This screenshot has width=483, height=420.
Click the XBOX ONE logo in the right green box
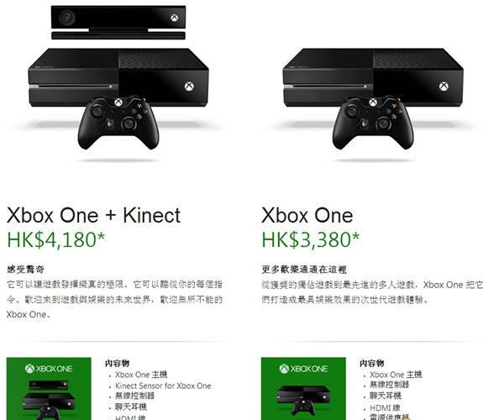pos(303,369)
